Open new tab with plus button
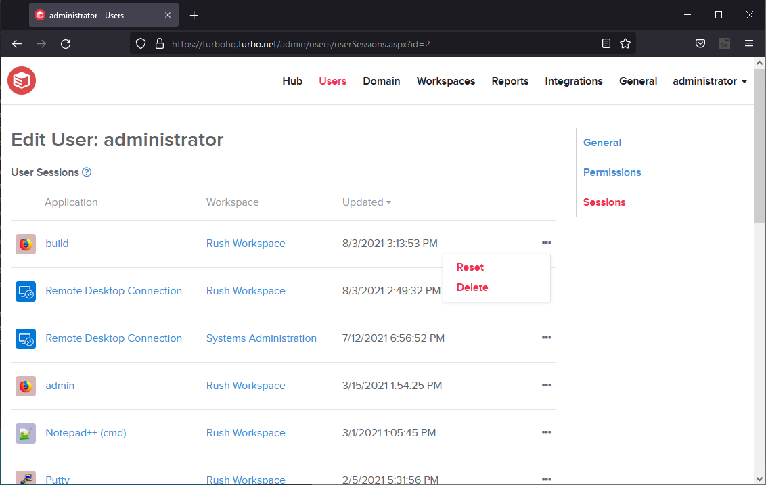This screenshot has width=766, height=485. (194, 15)
